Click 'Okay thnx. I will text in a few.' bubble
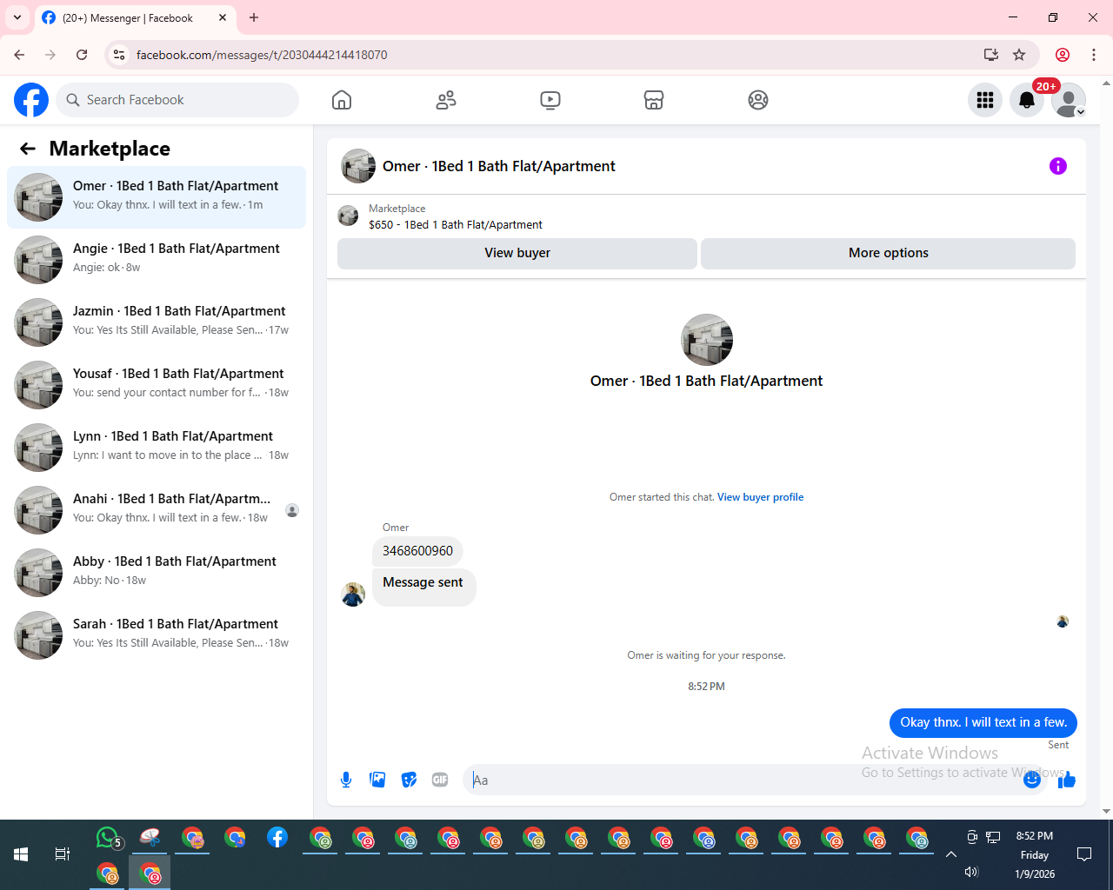Image resolution: width=1113 pixels, height=890 pixels. click(983, 722)
